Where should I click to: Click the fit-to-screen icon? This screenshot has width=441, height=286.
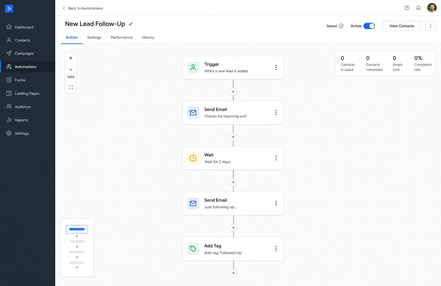pos(71,87)
